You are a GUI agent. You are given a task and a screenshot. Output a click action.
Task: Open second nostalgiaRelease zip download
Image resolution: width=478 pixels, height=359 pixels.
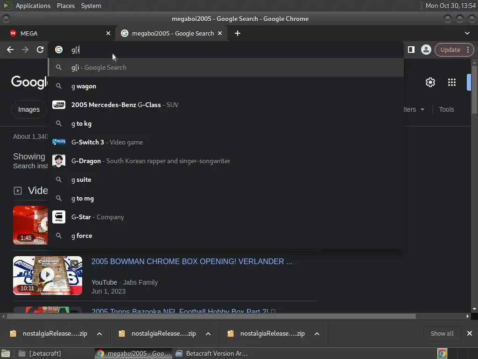pyautogui.click(x=158, y=334)
